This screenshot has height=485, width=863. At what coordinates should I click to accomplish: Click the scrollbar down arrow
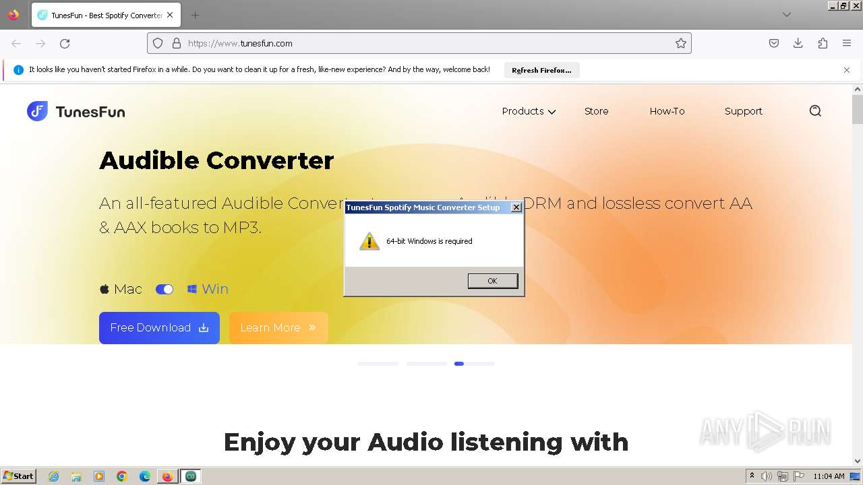tap(858, 461)
